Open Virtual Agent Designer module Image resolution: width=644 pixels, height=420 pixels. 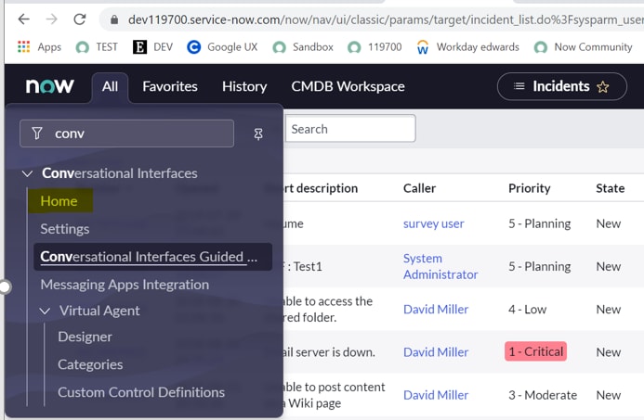click(85, 337)
